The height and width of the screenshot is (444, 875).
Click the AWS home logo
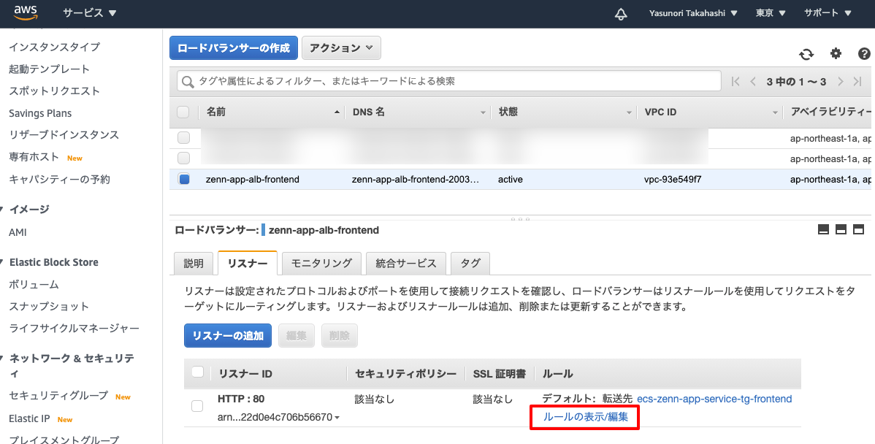[x=24, y=12]
